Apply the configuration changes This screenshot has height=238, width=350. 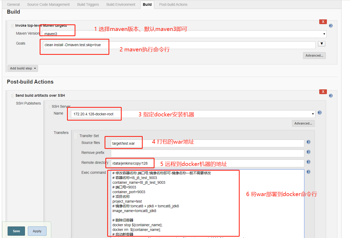coord(37,231)
